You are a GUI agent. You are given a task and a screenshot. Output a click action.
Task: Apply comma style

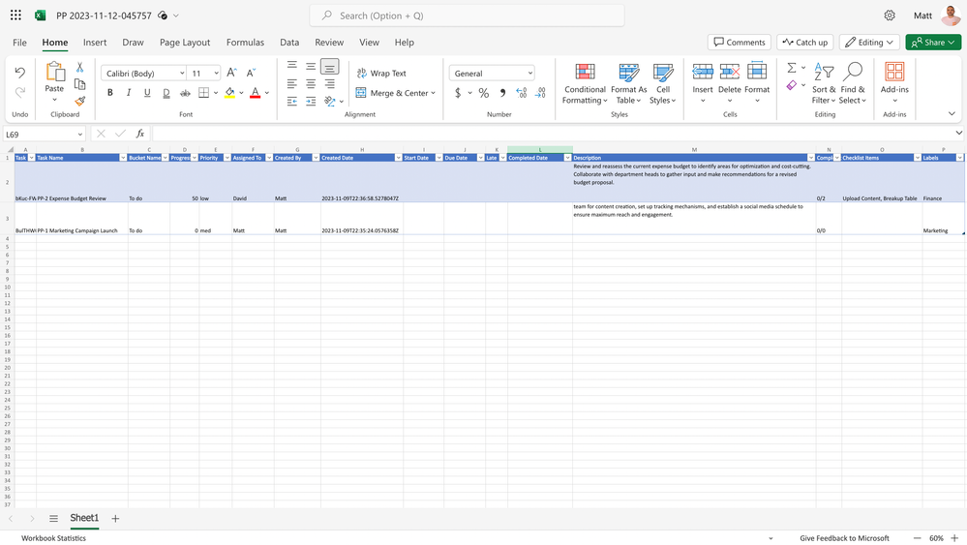point(502,93)
